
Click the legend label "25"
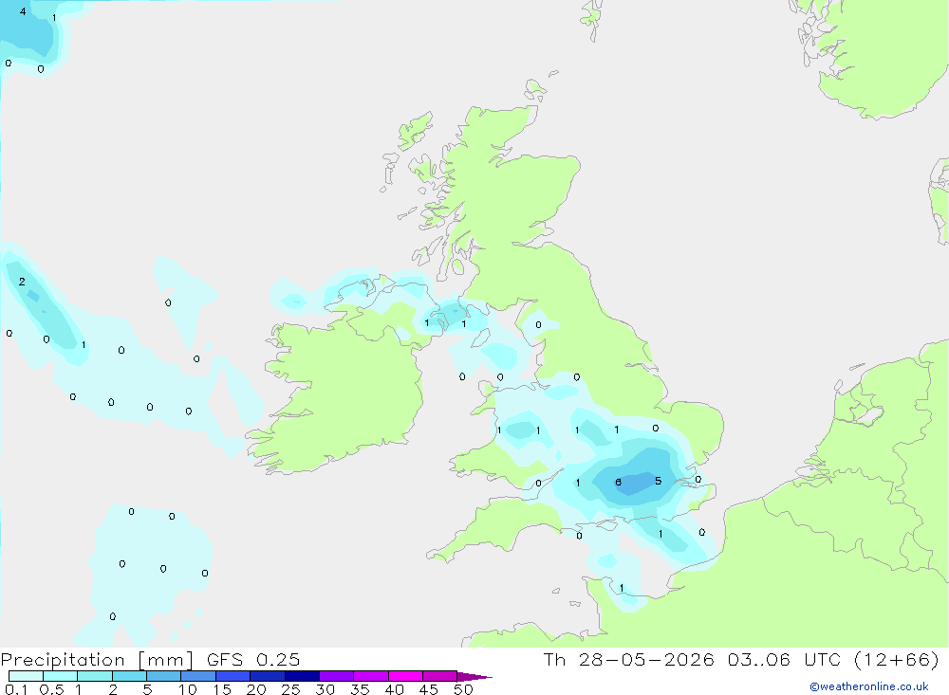tap(290, 689)
